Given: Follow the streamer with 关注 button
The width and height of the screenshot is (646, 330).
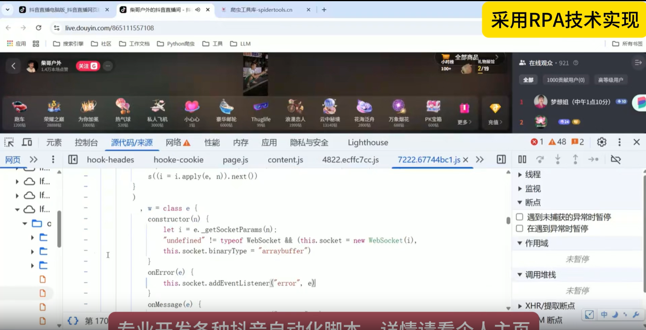Looking at the screenshot, I should pyautogui.click(x=88, y=66).
